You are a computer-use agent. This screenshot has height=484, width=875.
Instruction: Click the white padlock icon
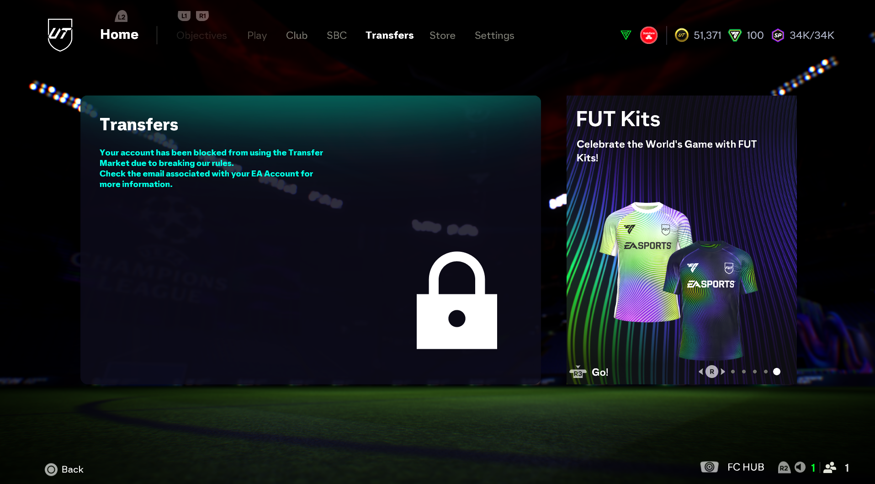(457, 300)
